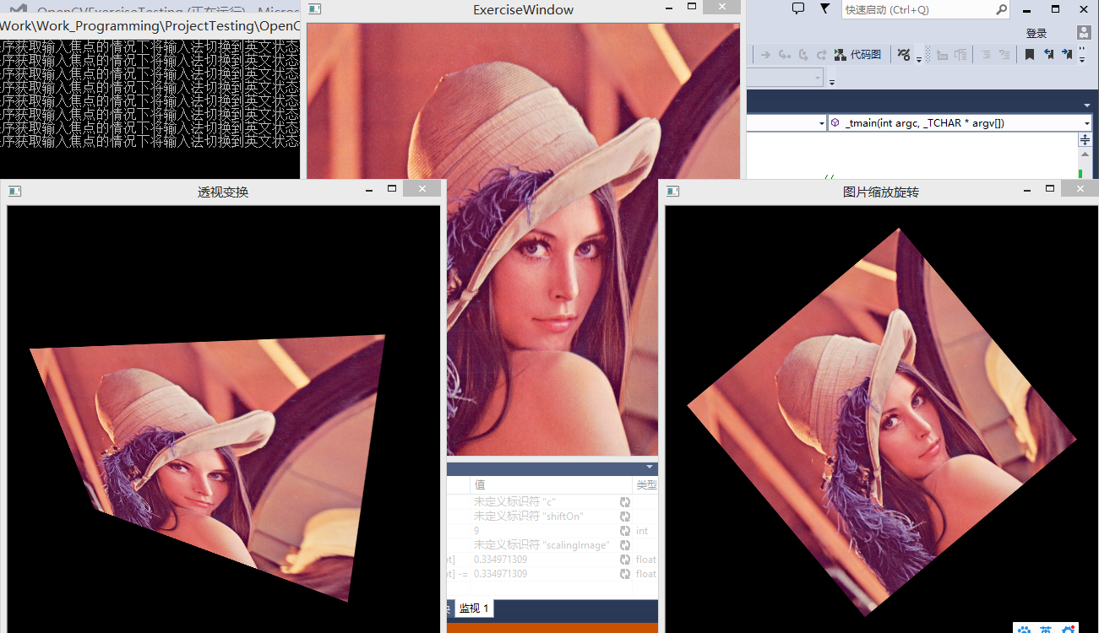Open the scope combo box left of _tmain
1099x633 pixels.
tap(786, 123)
